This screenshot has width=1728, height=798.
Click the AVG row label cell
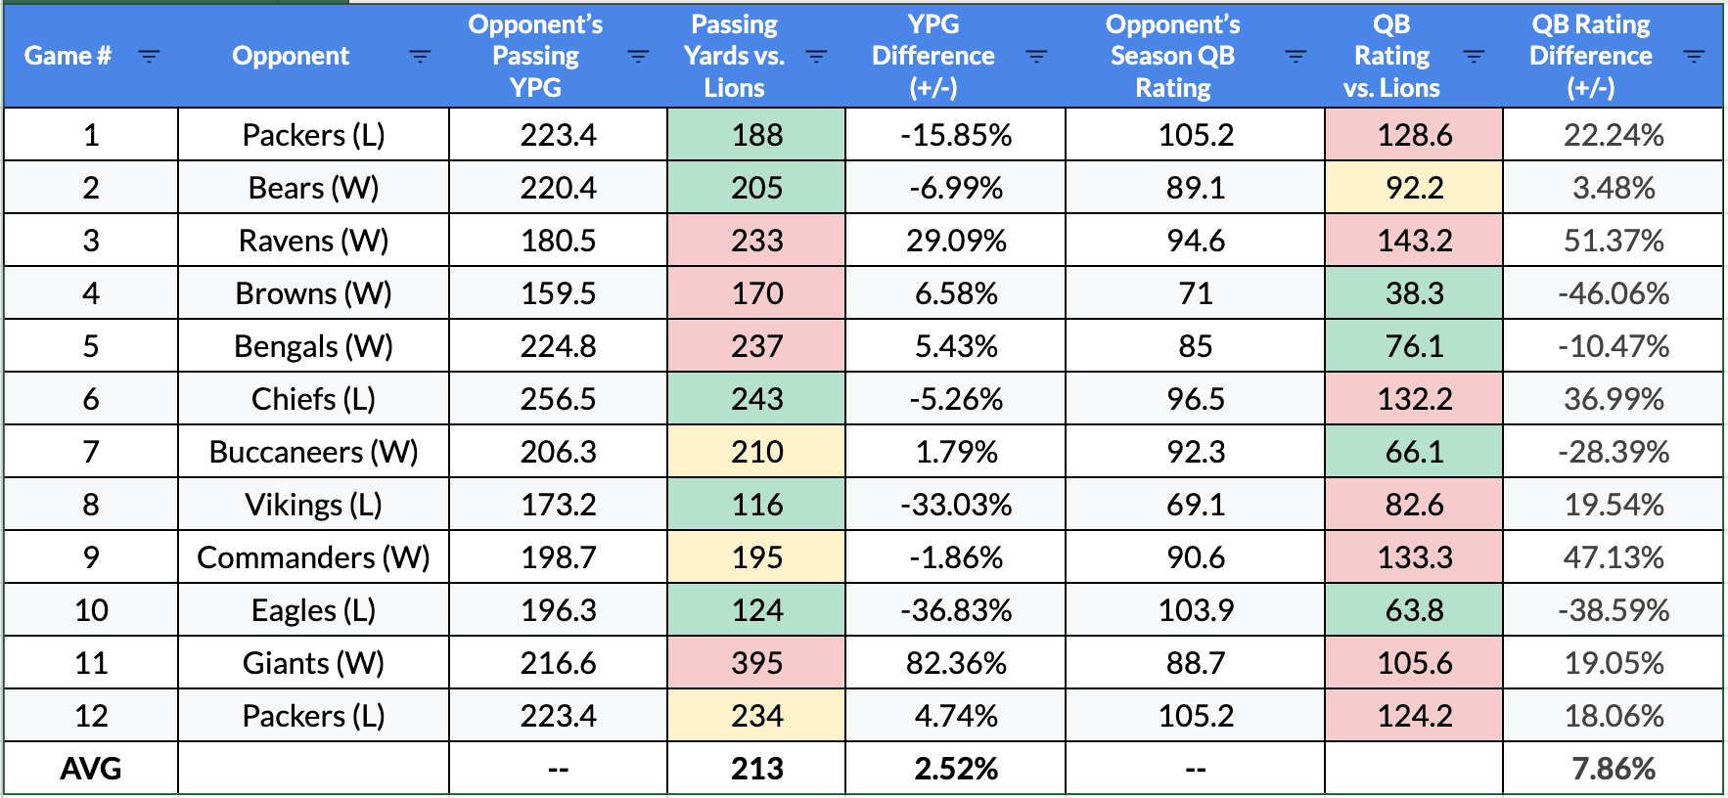(x=91, y=769)
